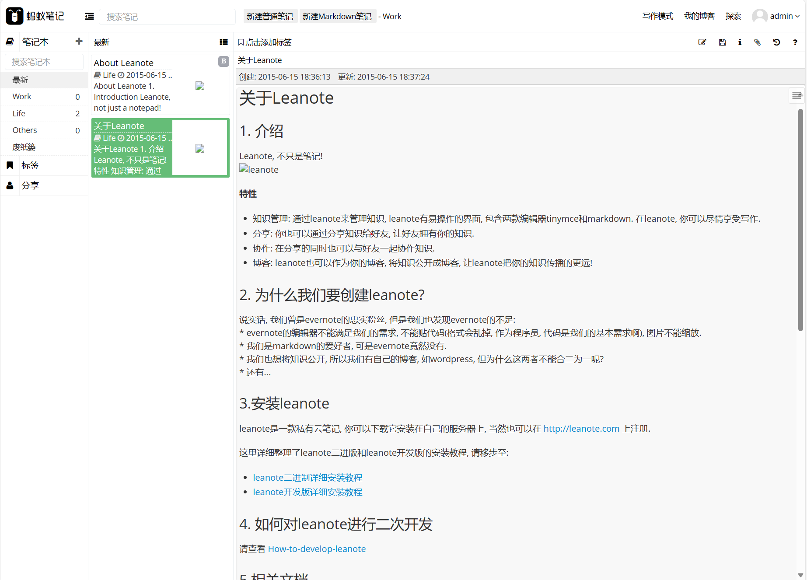The width and height of the screenshot is (807, 580).
Task: Click the blog badge B on About Leanote
Action: pos(224,61)
